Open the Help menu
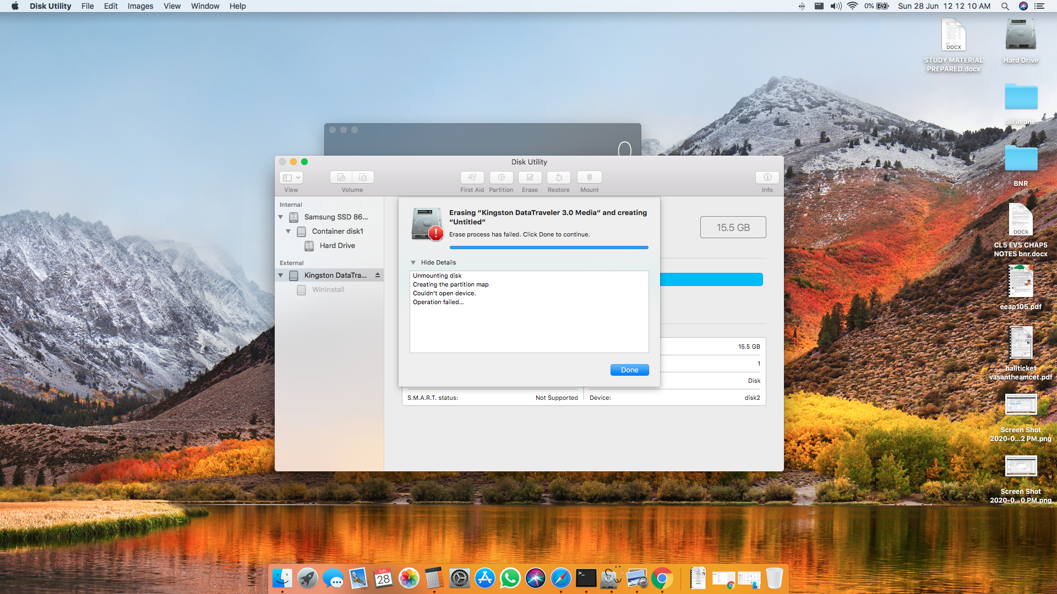The width and height of the screenshot is (1057, 594). [x=237, y=6]
